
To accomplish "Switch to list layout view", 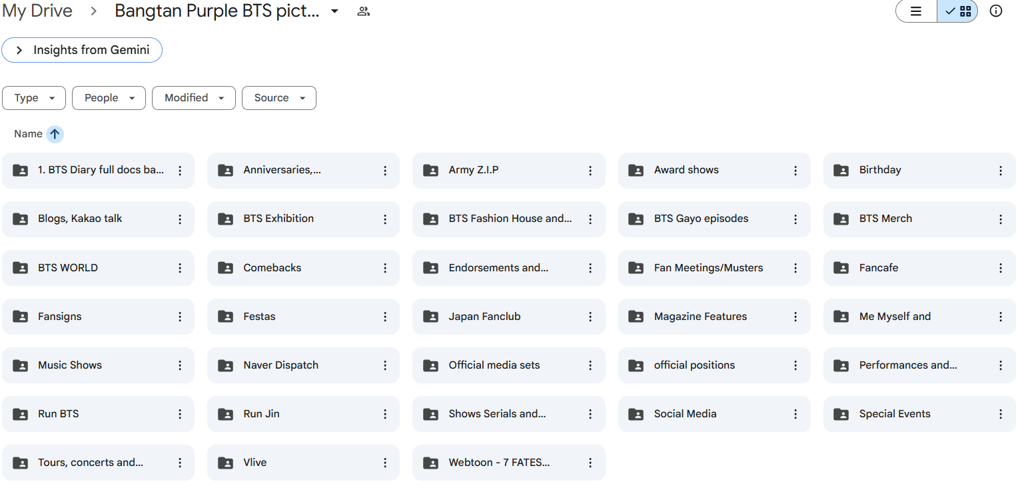I will [x=916, y=11].
